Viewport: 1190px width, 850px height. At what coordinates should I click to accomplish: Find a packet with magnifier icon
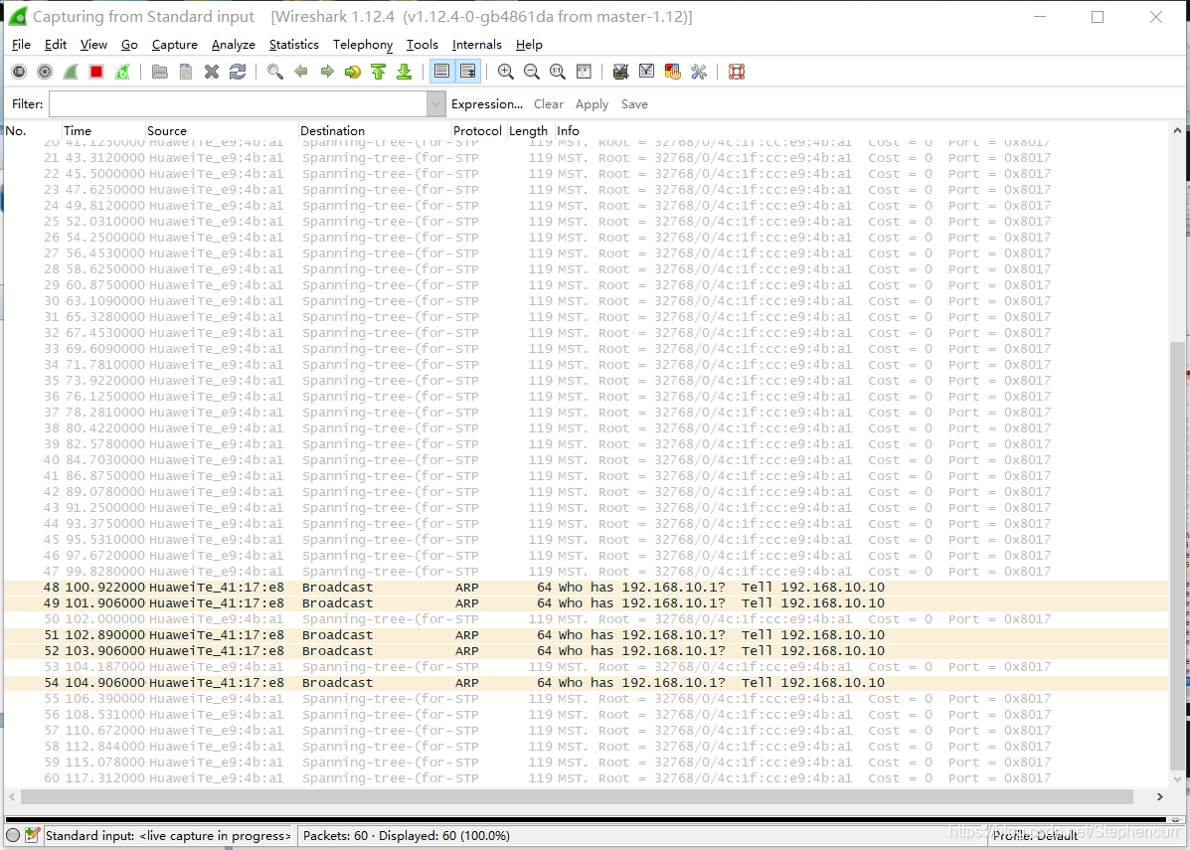(274, 72)
